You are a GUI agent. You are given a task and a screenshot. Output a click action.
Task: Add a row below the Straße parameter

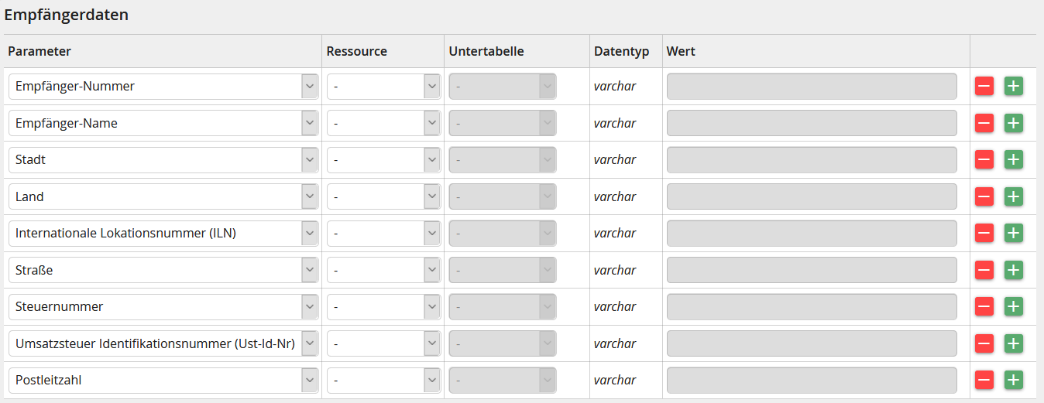coord(1014,270)
